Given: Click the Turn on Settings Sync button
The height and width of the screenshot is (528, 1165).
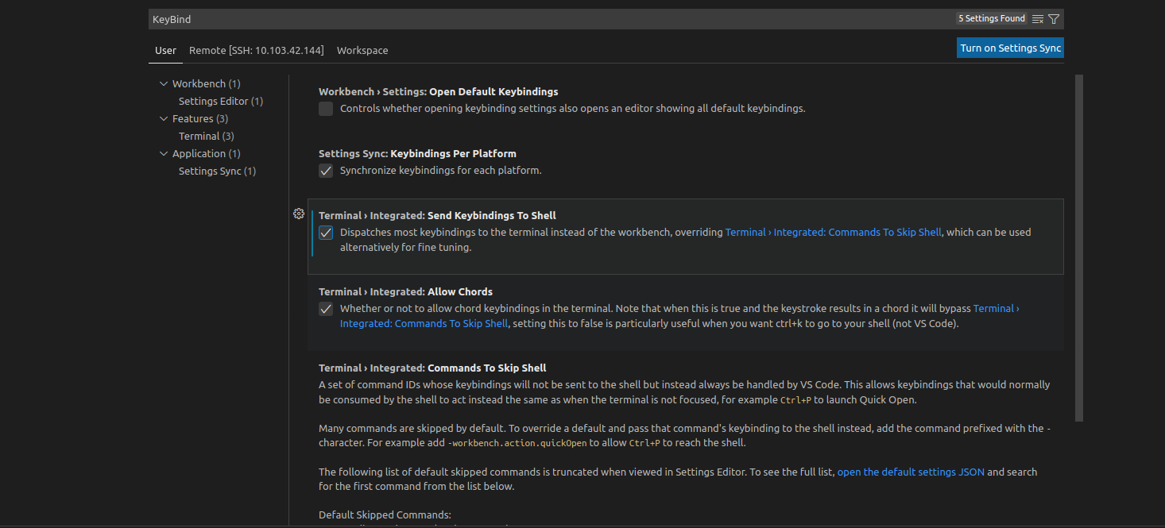Looking at the screenshot, I should pos(1010,48).
